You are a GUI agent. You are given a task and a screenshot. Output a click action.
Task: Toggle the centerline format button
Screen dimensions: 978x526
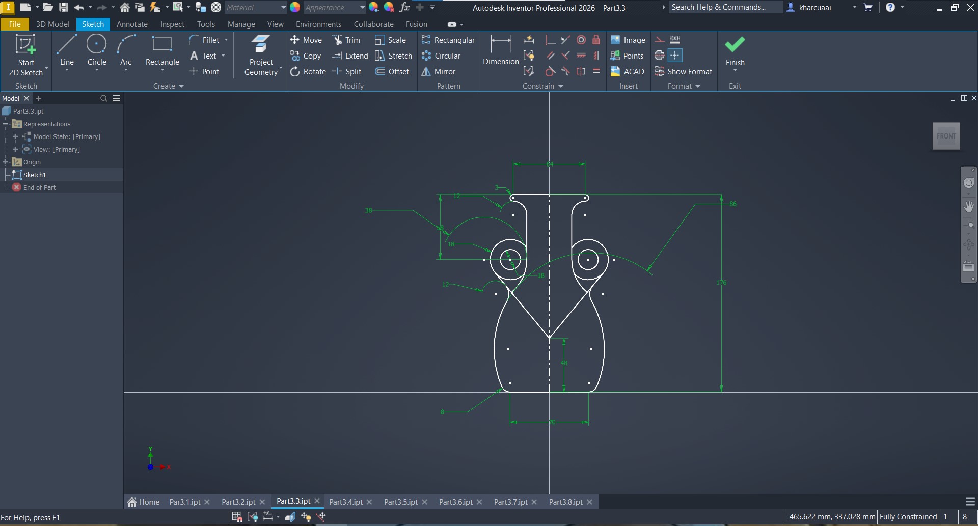point(660,56)
